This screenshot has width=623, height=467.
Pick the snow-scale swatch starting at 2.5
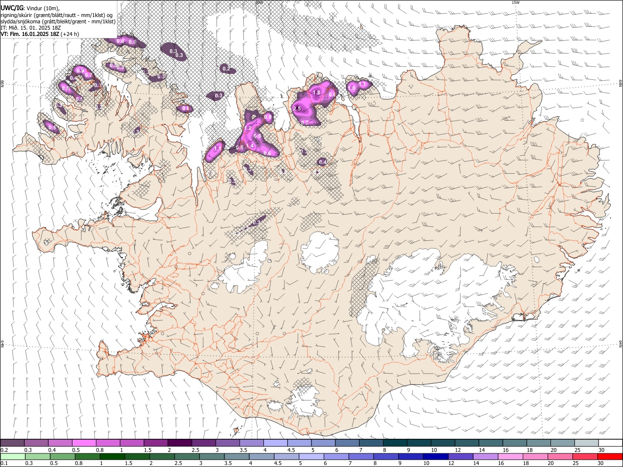click(203, 443)
